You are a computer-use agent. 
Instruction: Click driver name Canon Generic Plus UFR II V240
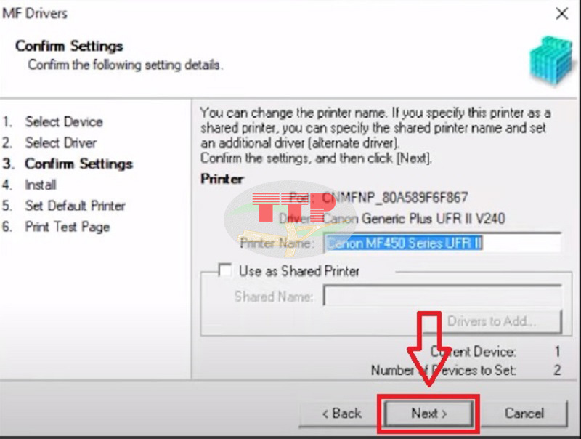pos(414,218)
